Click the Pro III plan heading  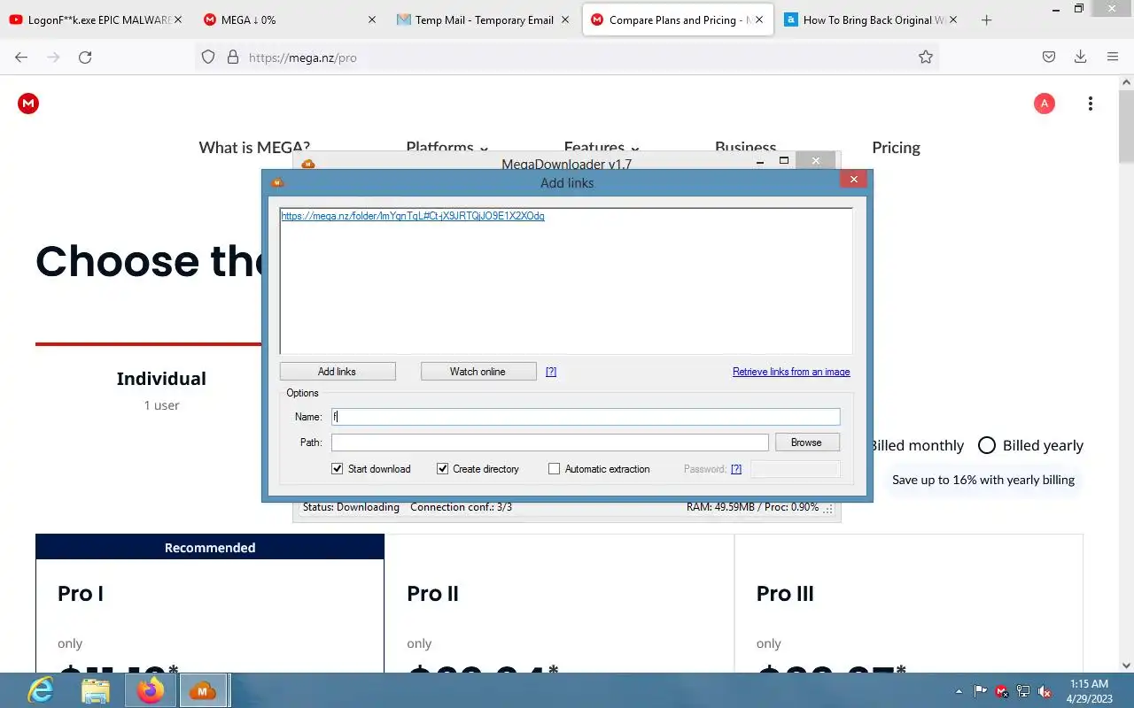[x=785, y=594]
